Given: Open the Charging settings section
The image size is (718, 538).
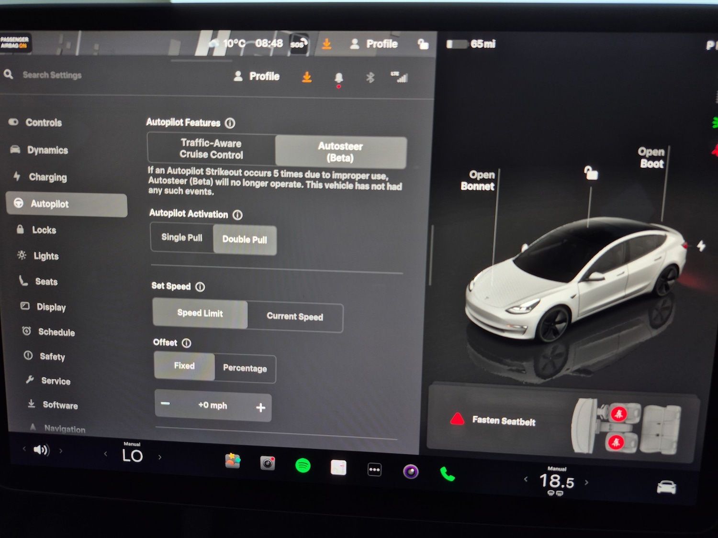Looking at the screenshot, I should click(48, 177).
